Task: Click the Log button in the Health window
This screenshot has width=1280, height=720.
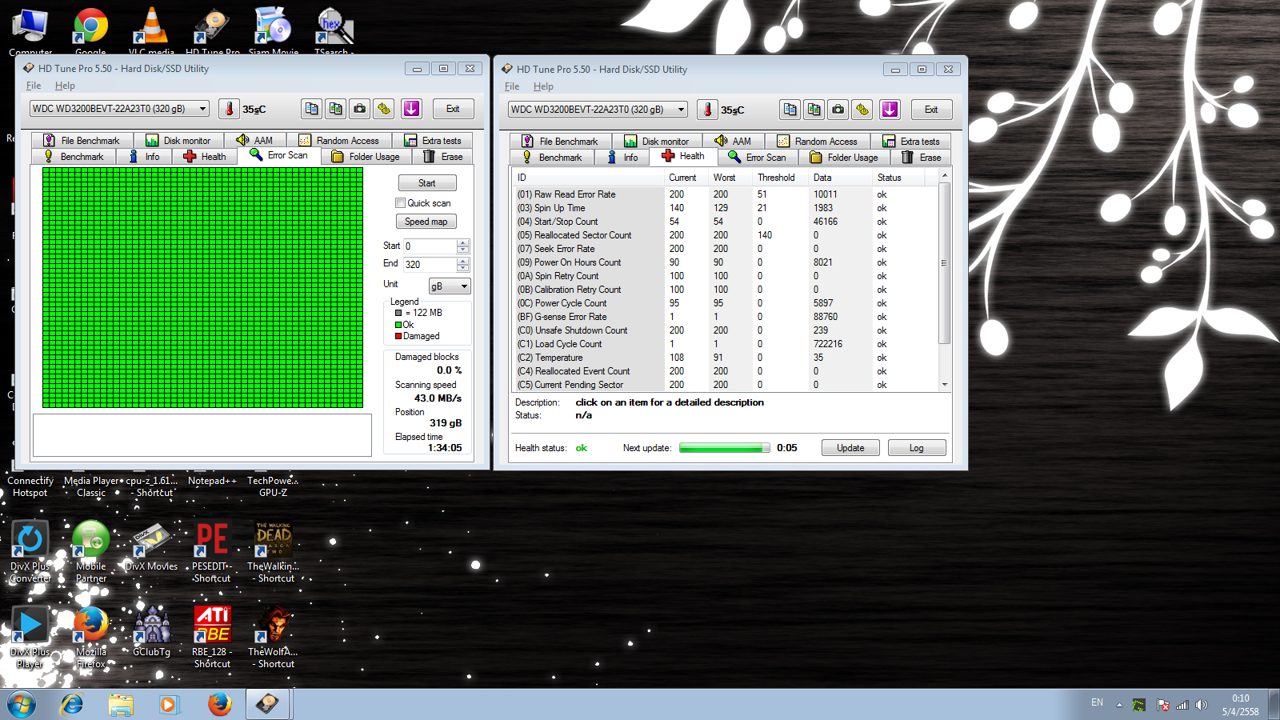Action: pyautogui.click(x=917, y=448)
